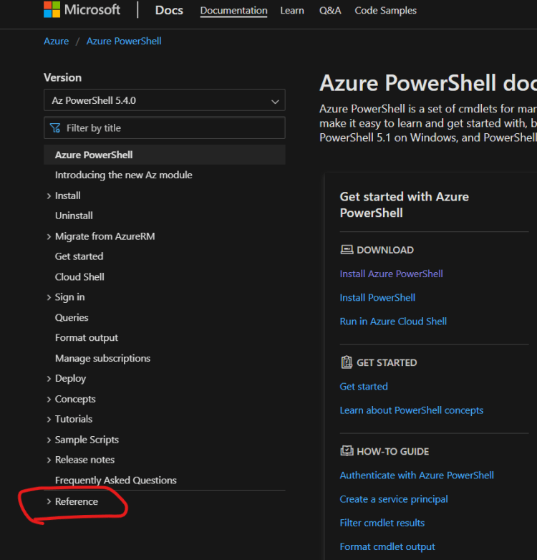Open the Uninstall sidebar entry

74,216
